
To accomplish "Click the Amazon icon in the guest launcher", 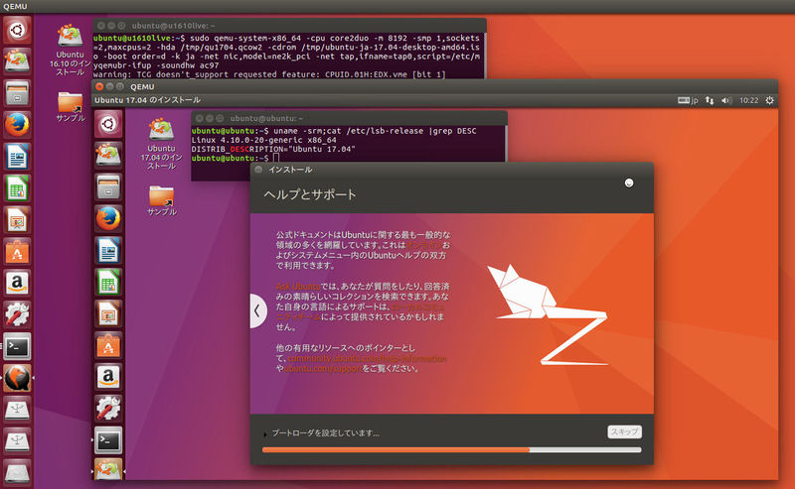I will (x=108, y=378).
